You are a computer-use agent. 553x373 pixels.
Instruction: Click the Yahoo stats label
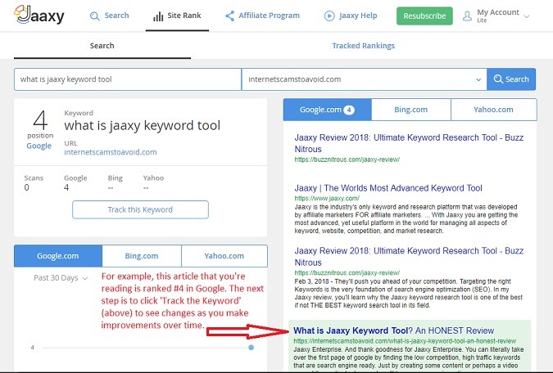pos(153,178)
